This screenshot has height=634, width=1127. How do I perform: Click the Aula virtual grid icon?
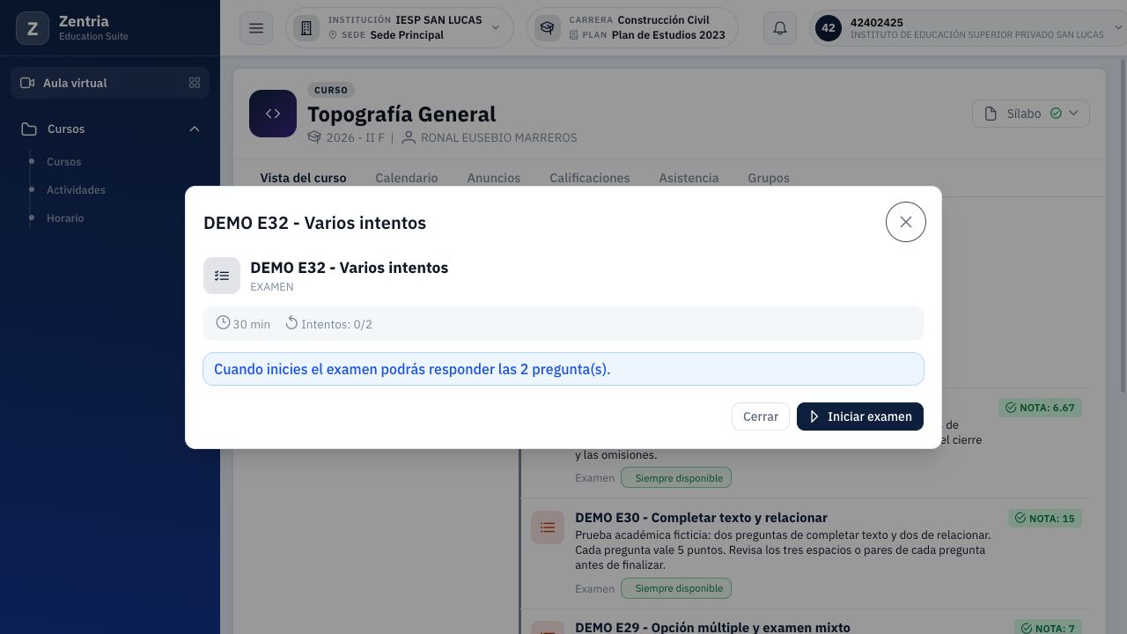(x=195, y=83)
